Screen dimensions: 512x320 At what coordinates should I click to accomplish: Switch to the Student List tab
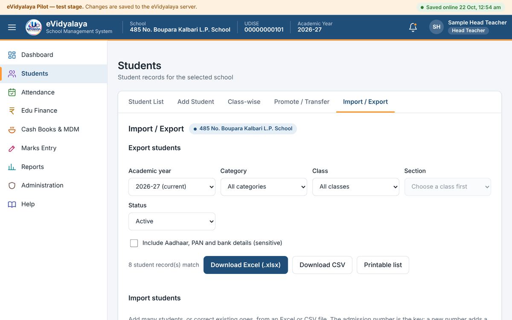pyautogui.click(x=146, y=102)
